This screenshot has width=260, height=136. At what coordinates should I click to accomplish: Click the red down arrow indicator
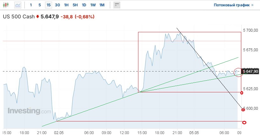click(37, 17)
